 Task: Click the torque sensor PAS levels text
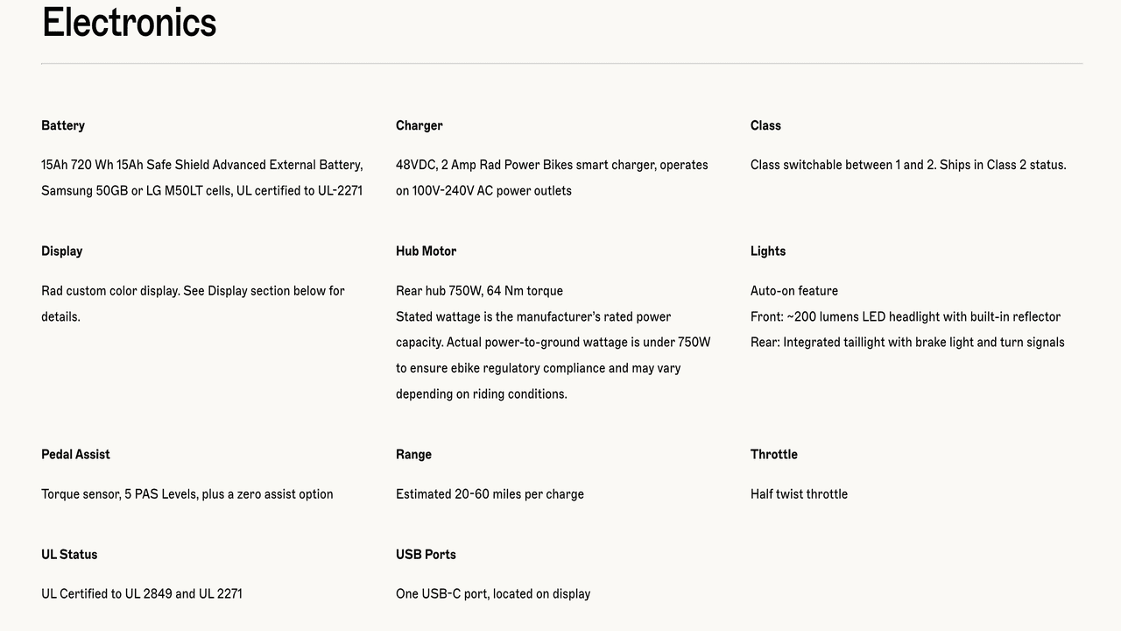tap(187, 494)
